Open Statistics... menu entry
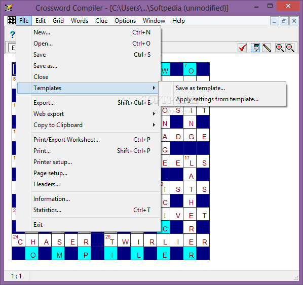The width and height of the screenshot is (303, 285). [x=89, y=210]
